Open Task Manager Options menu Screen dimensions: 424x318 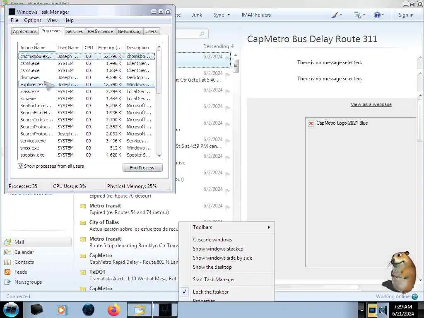tap(33, 20)
